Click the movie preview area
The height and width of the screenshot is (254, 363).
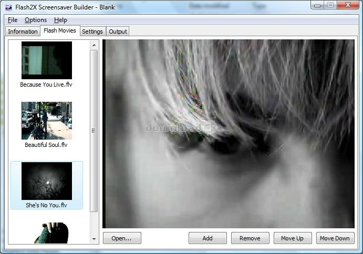click(229, 134)
